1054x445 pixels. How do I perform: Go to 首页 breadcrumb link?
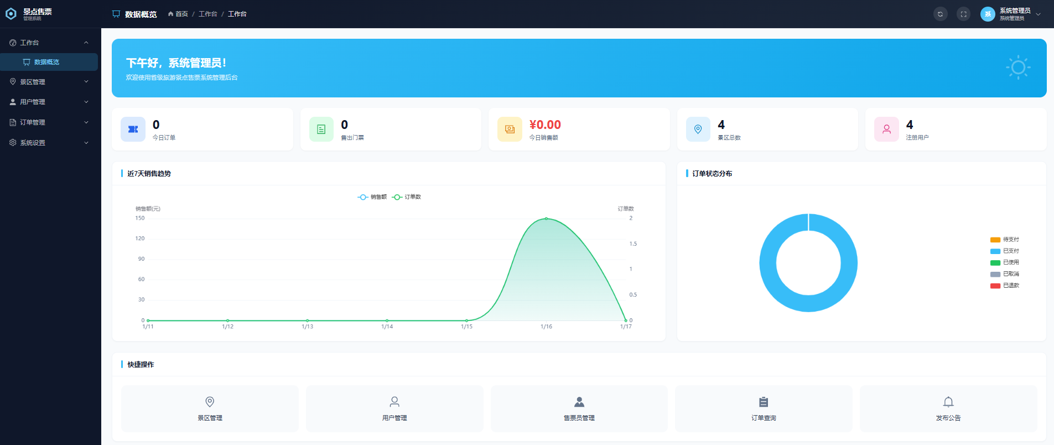181,14
